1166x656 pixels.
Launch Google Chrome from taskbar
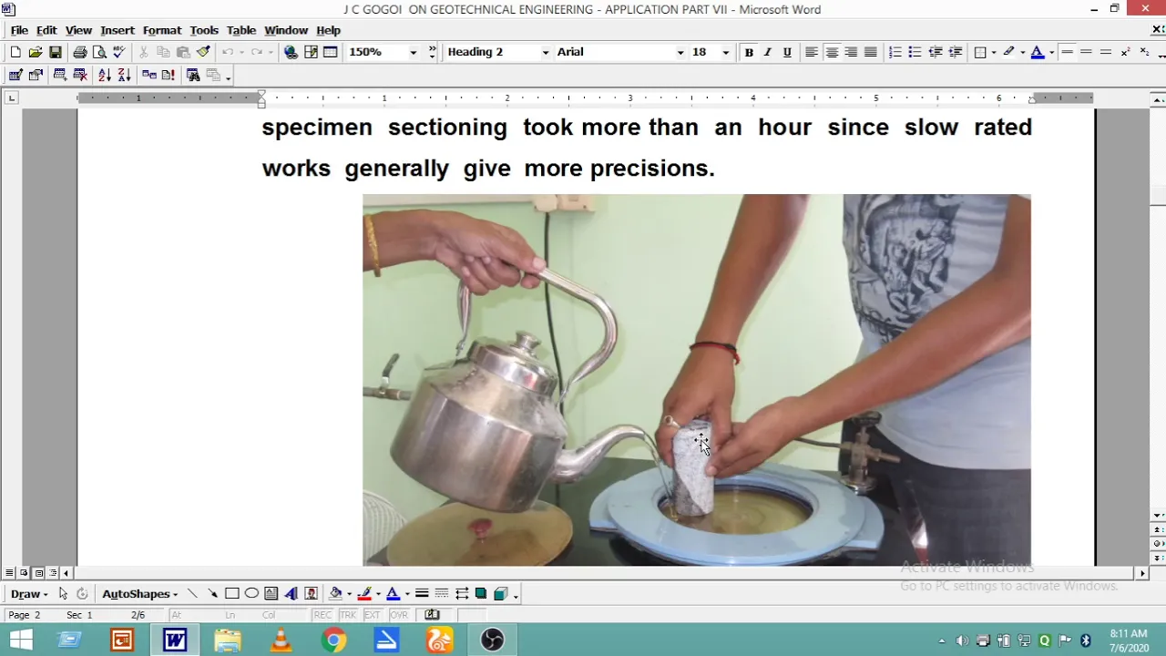(333, 641)
